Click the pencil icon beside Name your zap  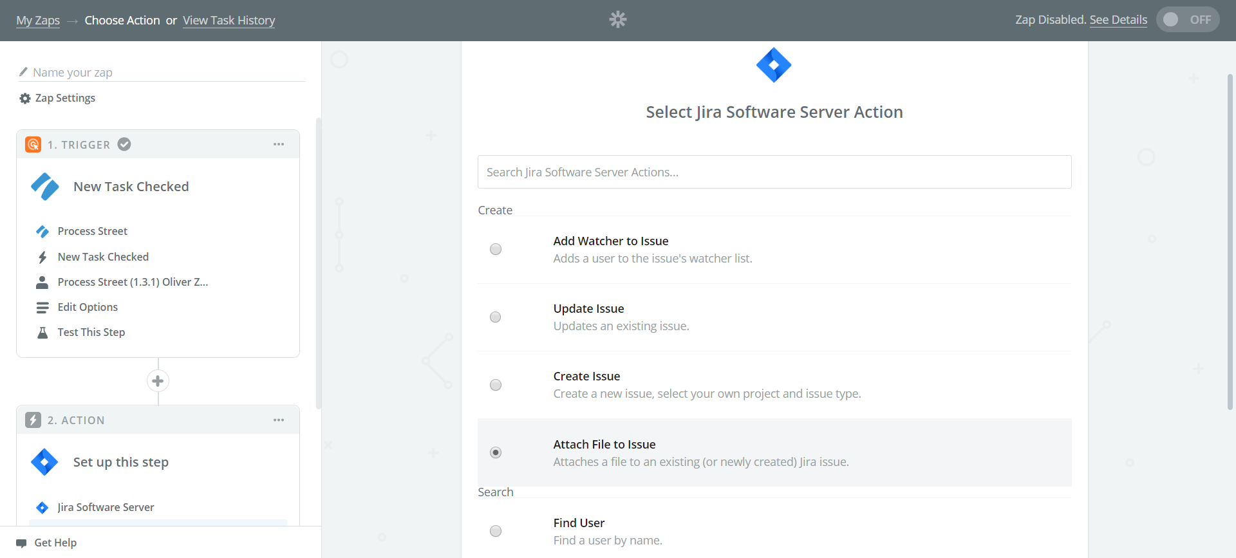(23, 71)
